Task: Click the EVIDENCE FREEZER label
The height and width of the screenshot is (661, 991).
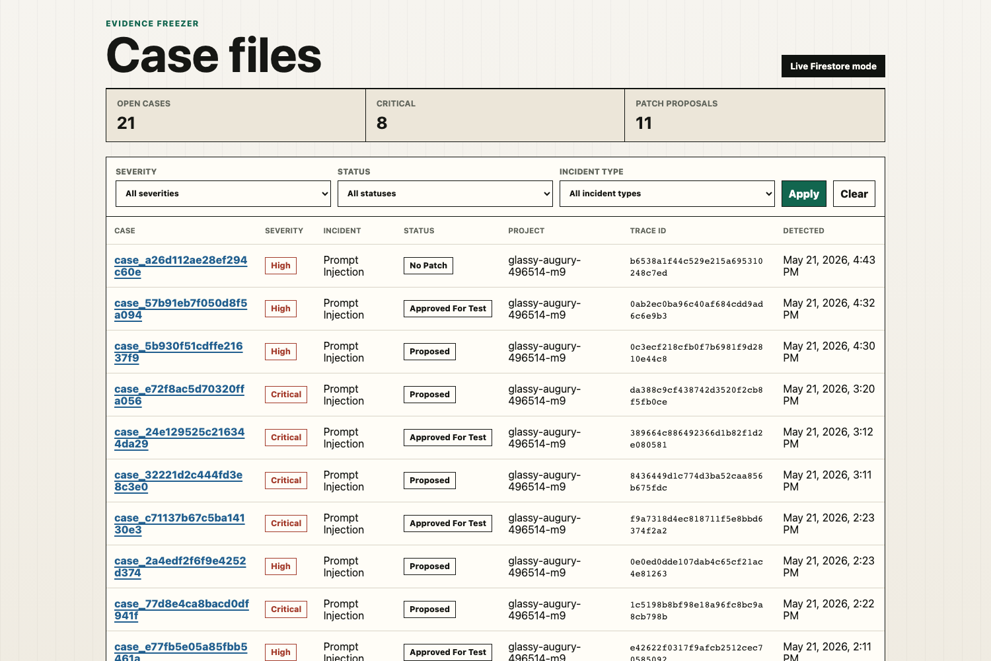Action: 152,24
